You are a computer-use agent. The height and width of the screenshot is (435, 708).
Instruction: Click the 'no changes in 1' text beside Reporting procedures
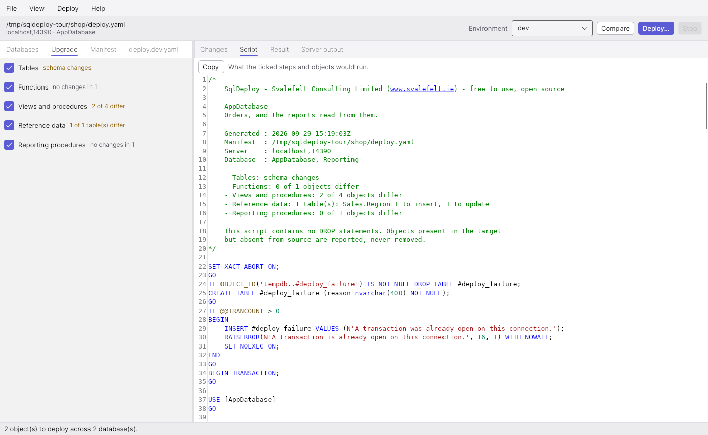[x=112, y=145]
